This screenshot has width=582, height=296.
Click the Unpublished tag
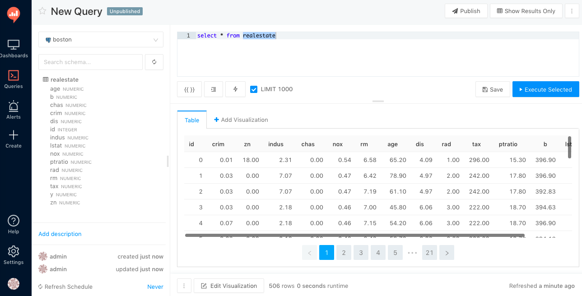click(125, 11)
